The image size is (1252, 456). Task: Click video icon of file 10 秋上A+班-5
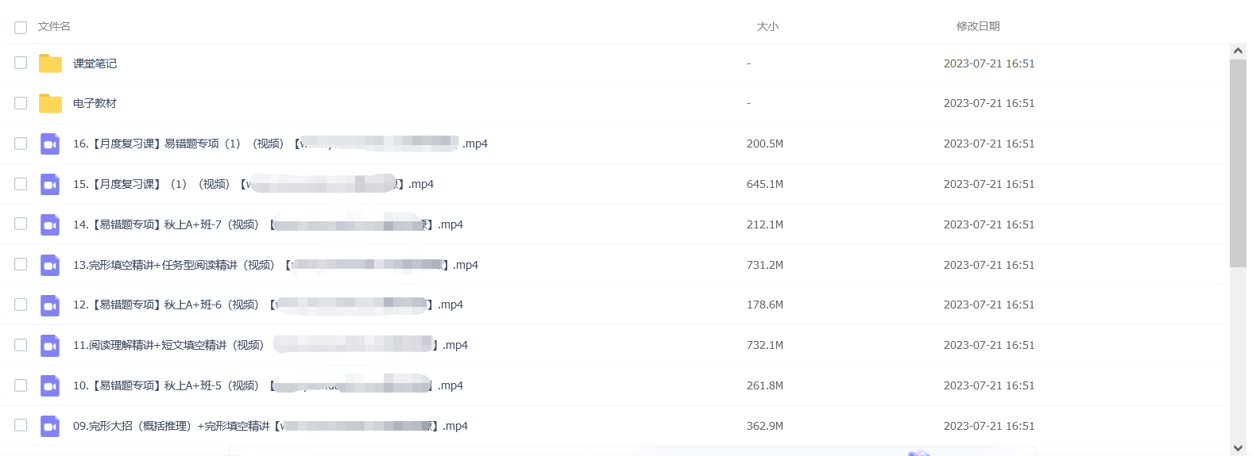[50, 385]
